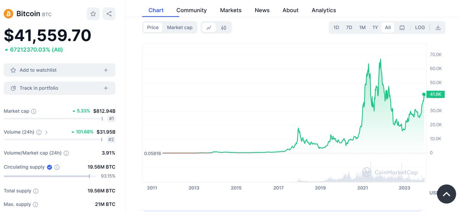459x212 pixels.
Task: Toggle LOG scale
Action: [x=420, y=28]
